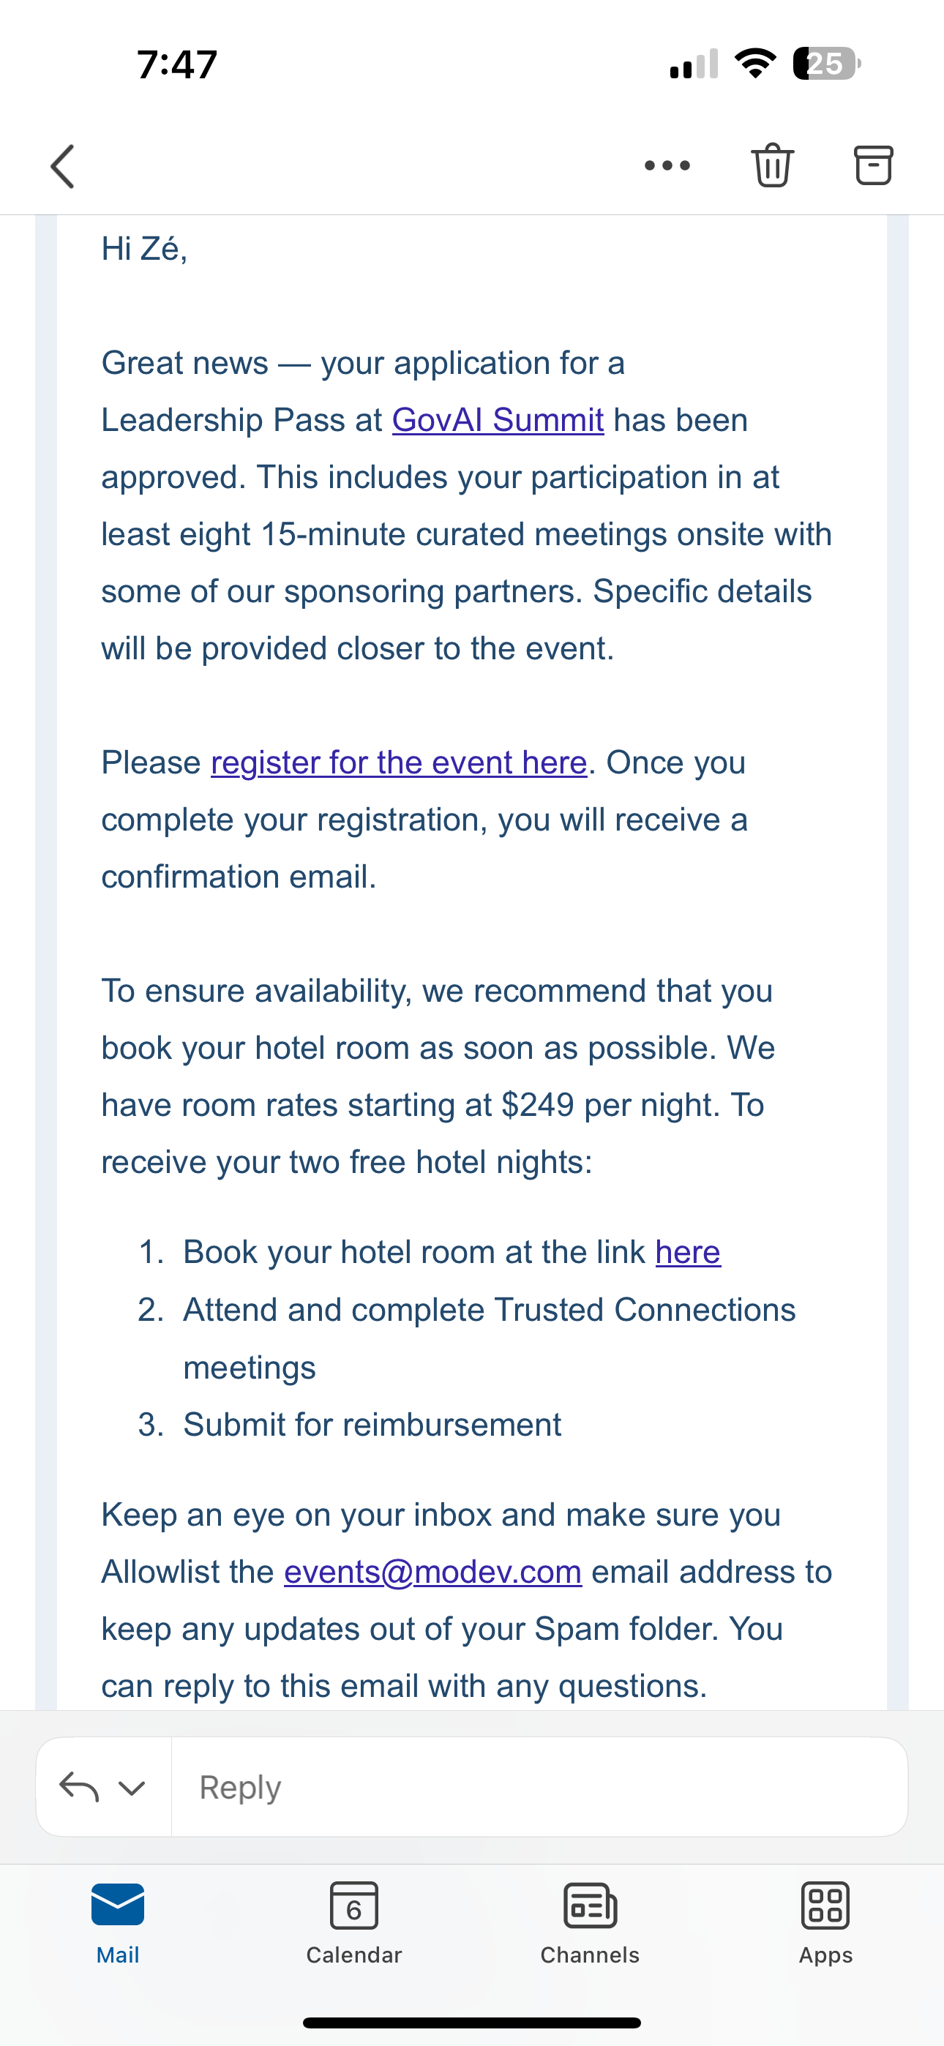The image size is (944, 2046).
Task: Tap the cellular signal bars icon
Action: 694,64
